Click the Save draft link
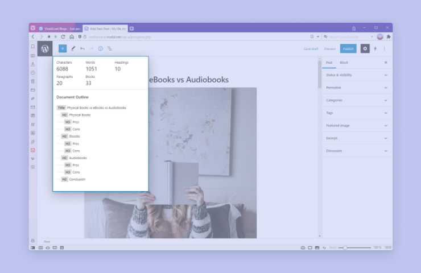Image resolution: width=421 pixels, height=273 pixels. [311, 49]
